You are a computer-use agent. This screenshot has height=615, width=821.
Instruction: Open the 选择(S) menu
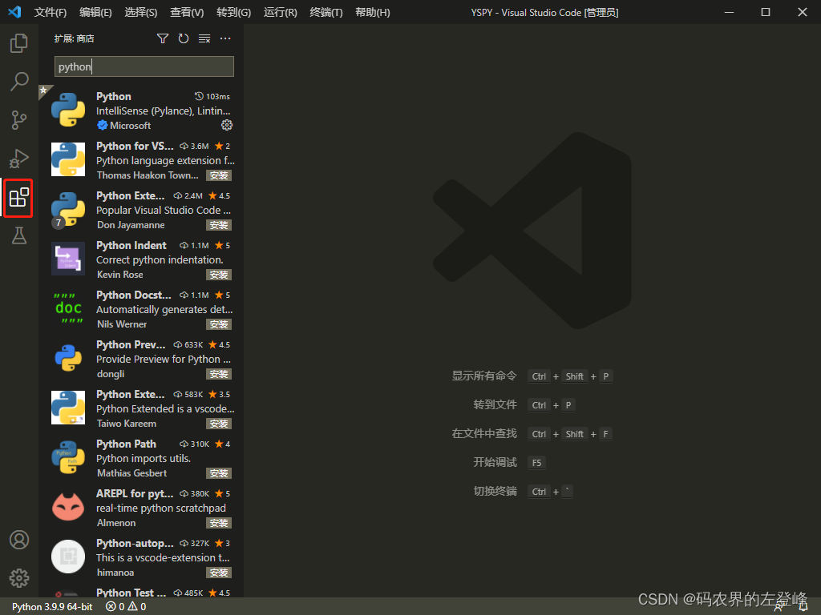pyautogui.click(x=141, y=12)
